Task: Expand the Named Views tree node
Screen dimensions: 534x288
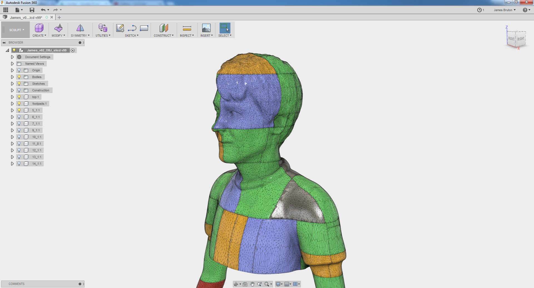Action: pyautogui.click(x=12, y=64)
